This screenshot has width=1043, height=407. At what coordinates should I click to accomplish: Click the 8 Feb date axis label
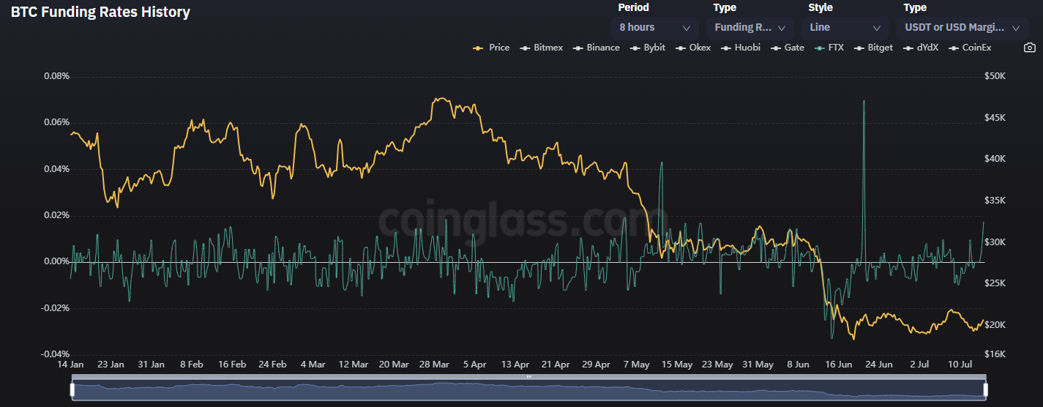[x=192, y=364]
